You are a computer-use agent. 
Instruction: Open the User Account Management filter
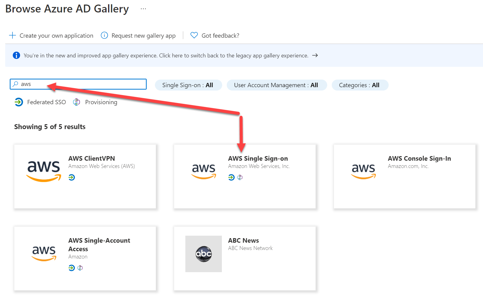[x=276, y=85]
